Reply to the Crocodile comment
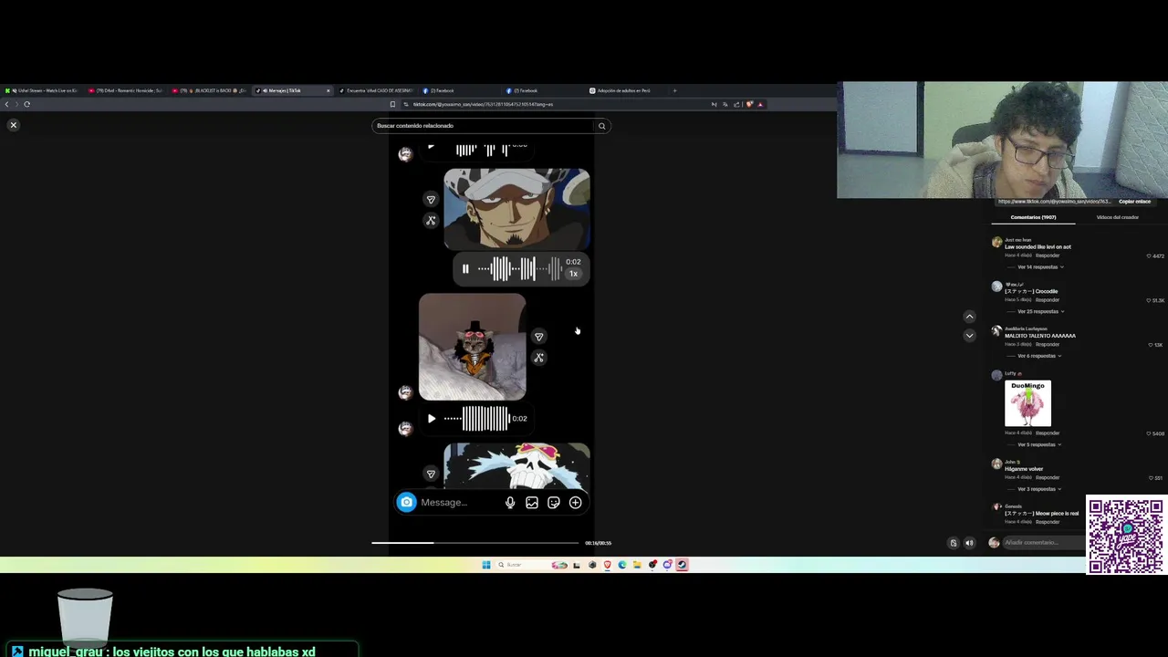This screenshot has width=1168, height=657. [1047, 299]
